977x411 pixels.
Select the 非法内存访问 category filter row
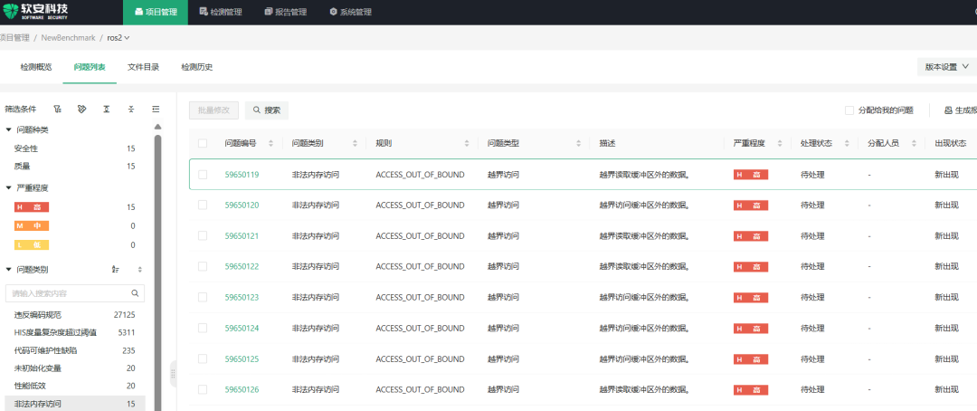(75, 404)
